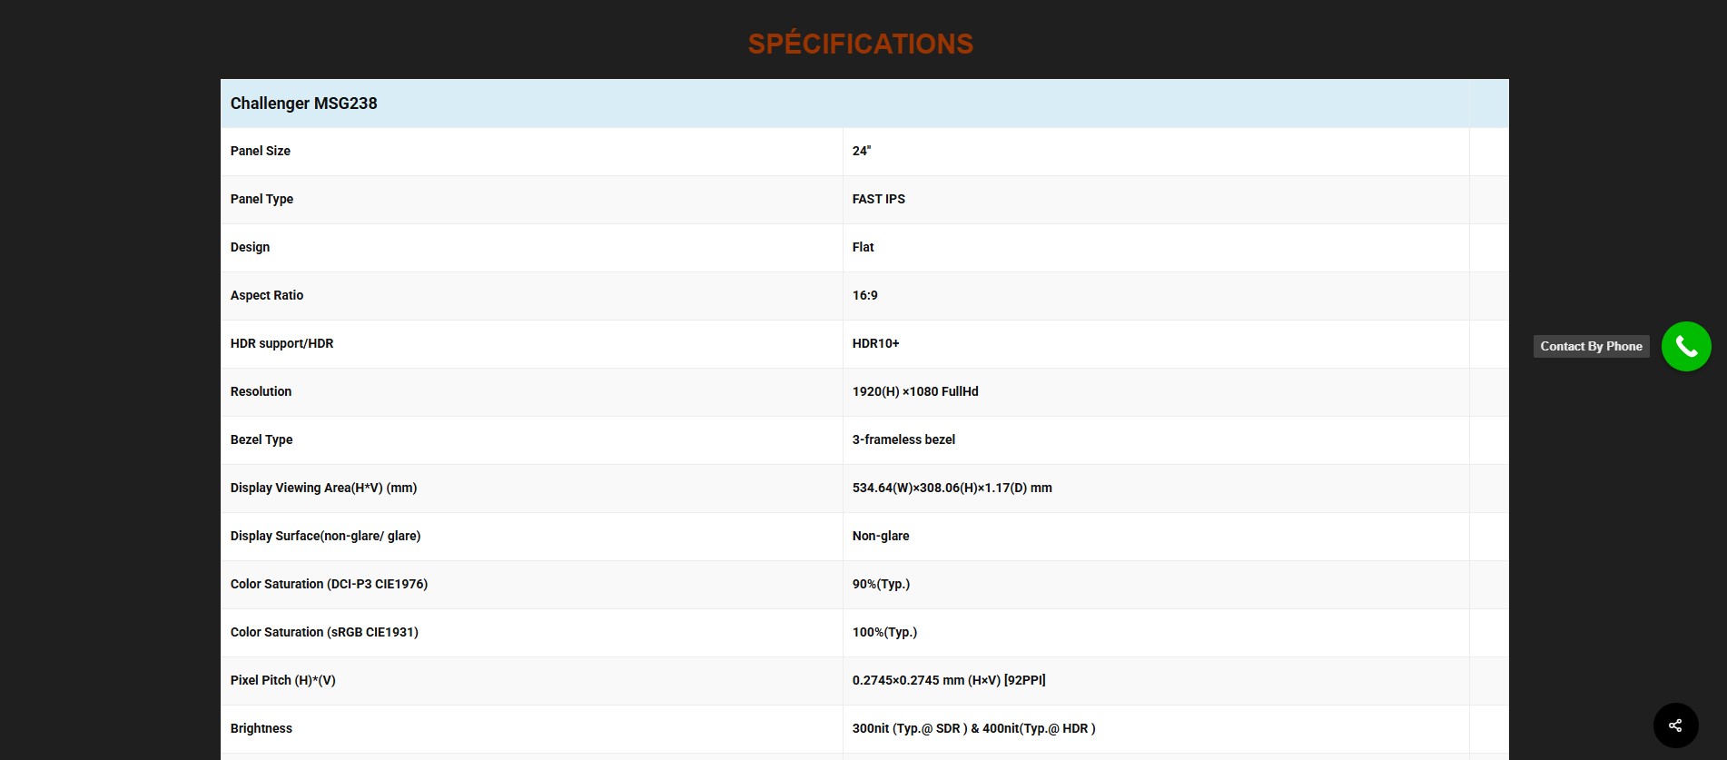Click the green phone call icon
Screen dimensions: 1727x760
coord(1685,346)
